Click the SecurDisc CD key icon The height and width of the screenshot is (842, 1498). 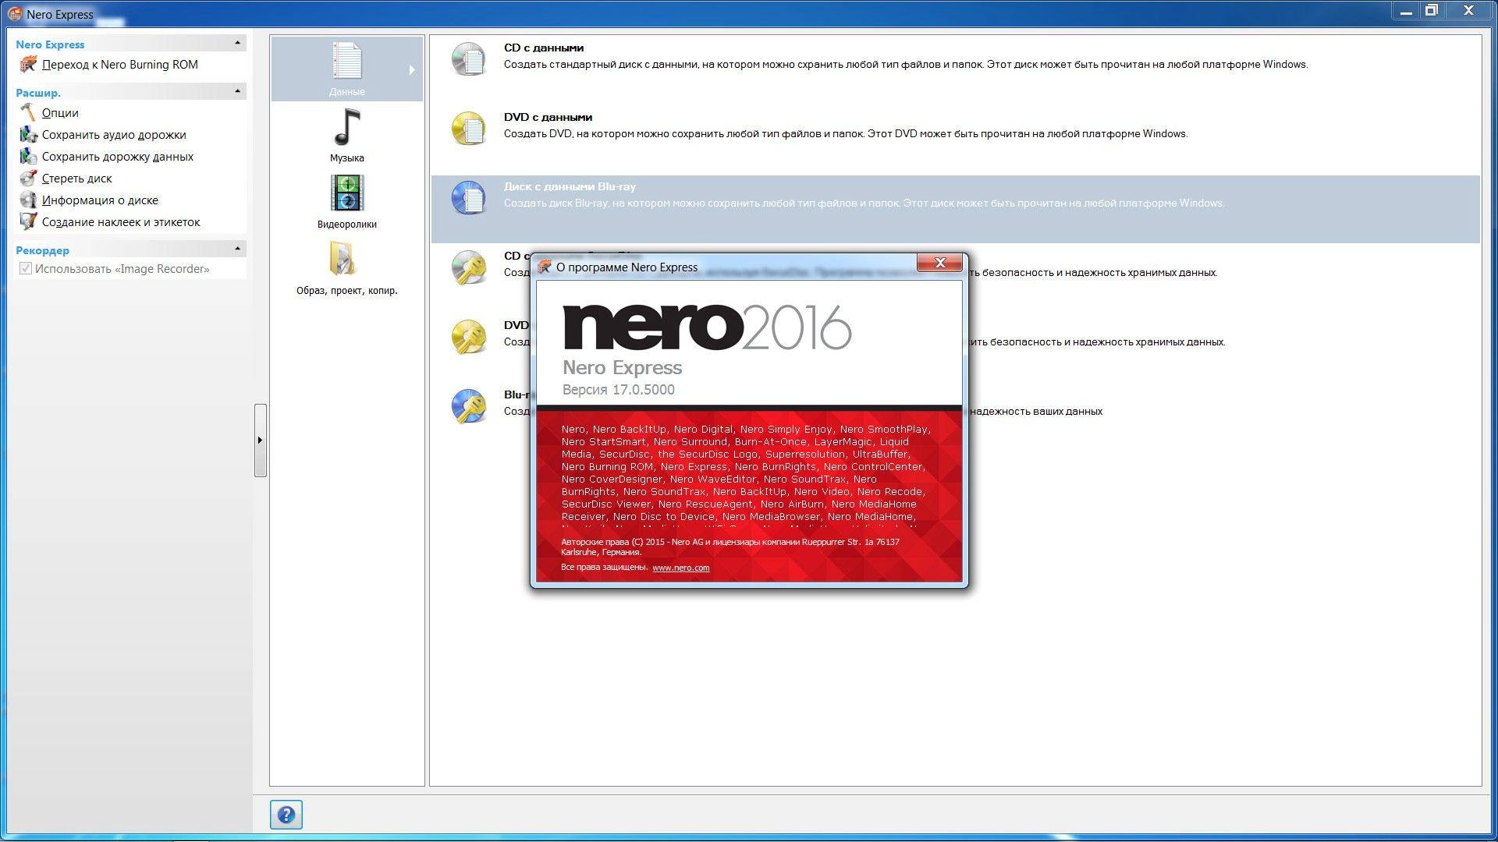click(468, 267)
